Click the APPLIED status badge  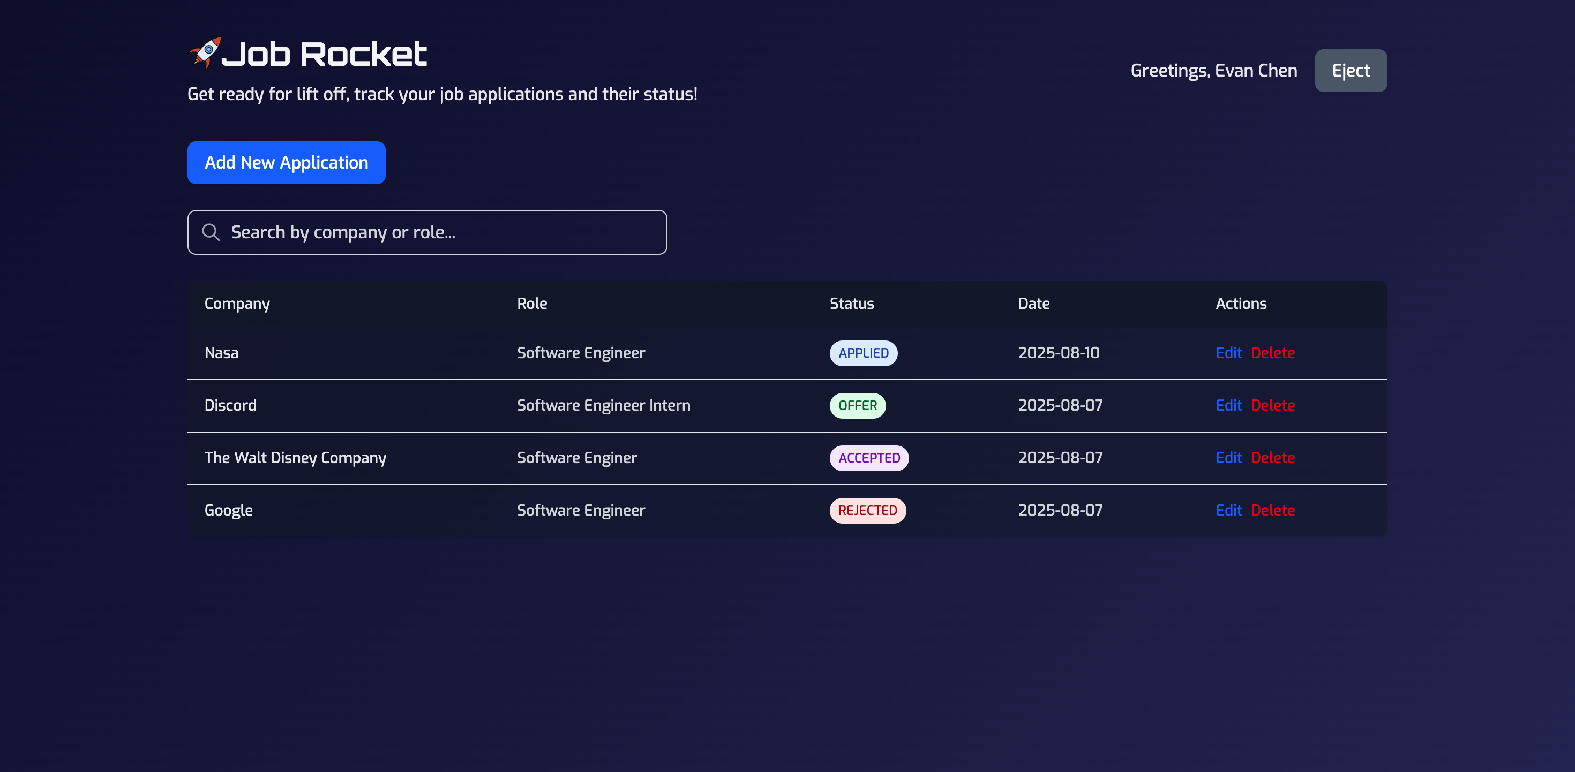tap(862, 353)
